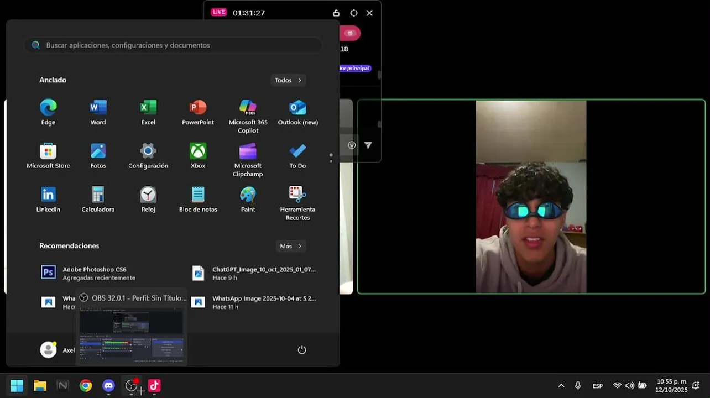The image size is (710, 398).
Task: Open the Axel user account menu
Action: tap(58, 350)
